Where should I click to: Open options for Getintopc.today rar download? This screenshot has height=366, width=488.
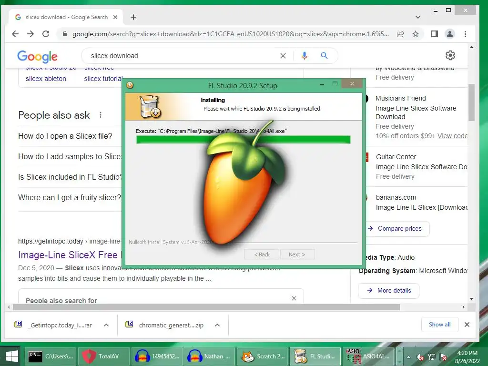[x=106, y=325]
